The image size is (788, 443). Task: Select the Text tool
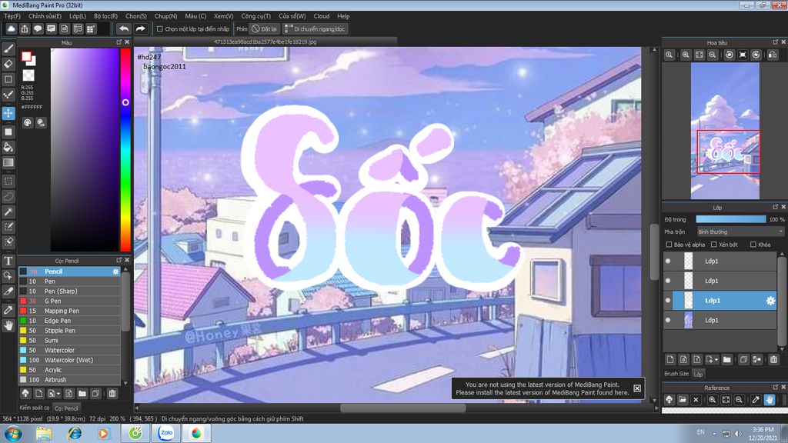(x=8, y=261)
